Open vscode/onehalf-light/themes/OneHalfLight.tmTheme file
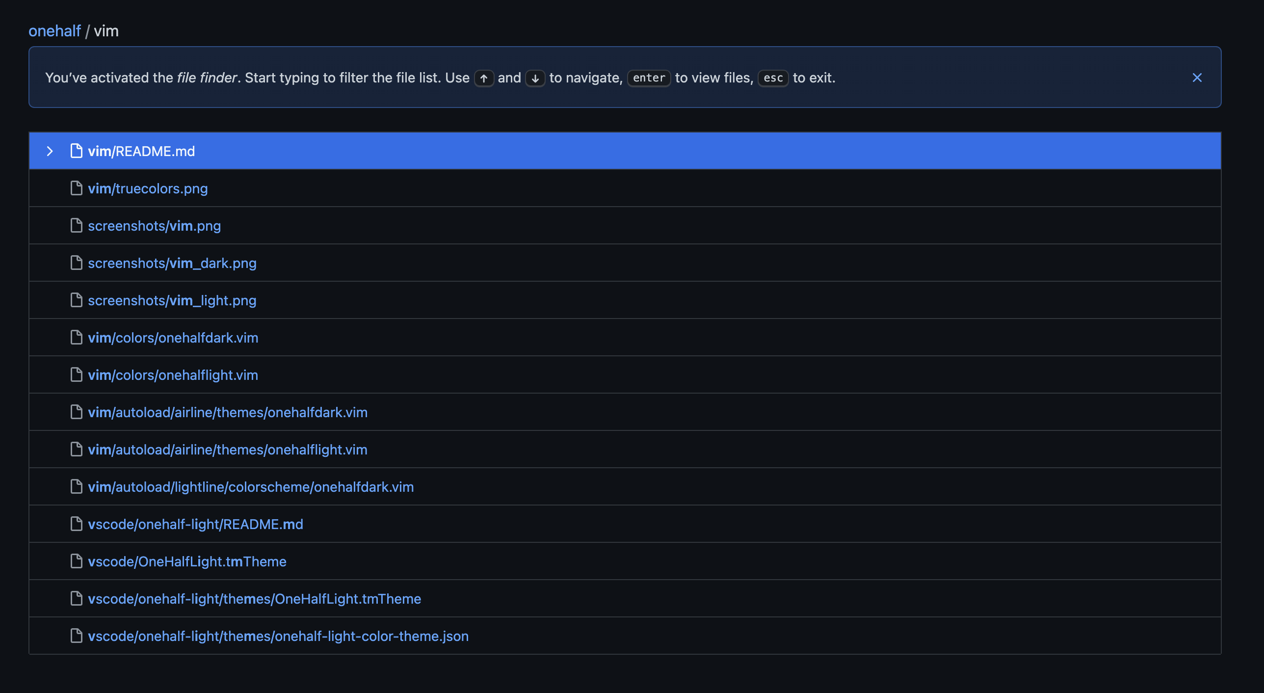The height and width of the screenshot is (693, 1264). (x=254, y=599)
